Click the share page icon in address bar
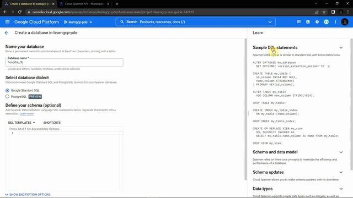 coord(317,12)
